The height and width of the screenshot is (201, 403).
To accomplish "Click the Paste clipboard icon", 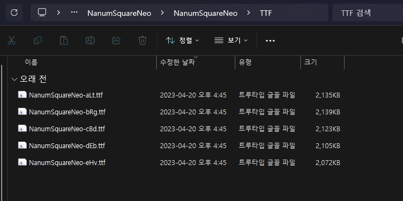I will click(x=64, y=40).
